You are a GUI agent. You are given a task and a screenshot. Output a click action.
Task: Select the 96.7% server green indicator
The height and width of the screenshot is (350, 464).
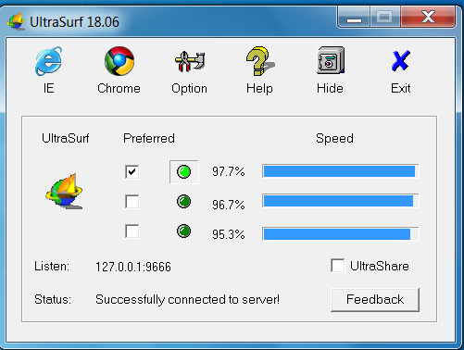pos(183,202)
